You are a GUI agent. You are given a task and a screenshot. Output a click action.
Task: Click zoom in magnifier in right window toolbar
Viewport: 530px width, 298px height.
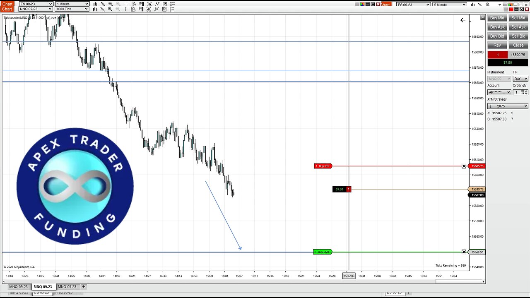pos(487,5)
